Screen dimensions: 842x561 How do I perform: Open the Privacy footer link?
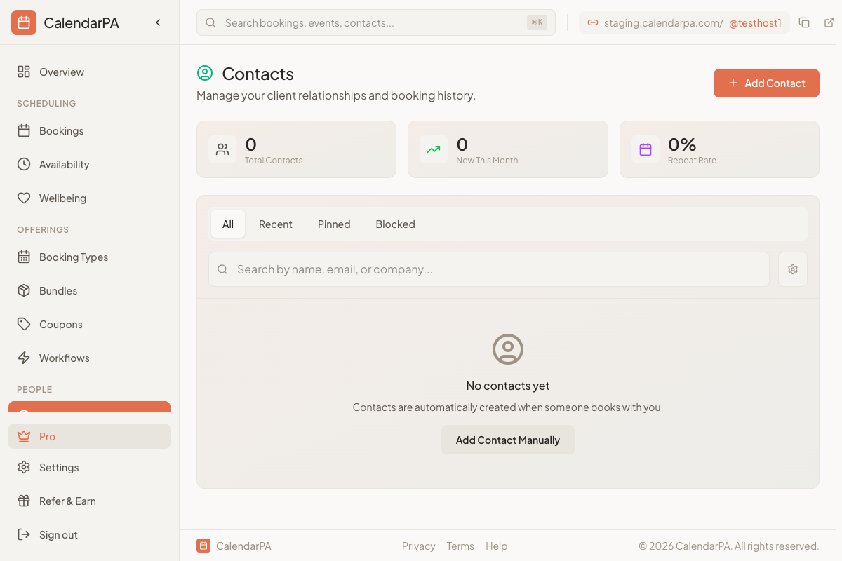pos(418,546)
